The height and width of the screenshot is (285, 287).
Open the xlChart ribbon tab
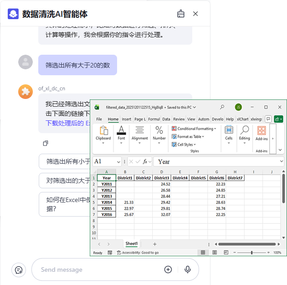(x=242, y=119)
